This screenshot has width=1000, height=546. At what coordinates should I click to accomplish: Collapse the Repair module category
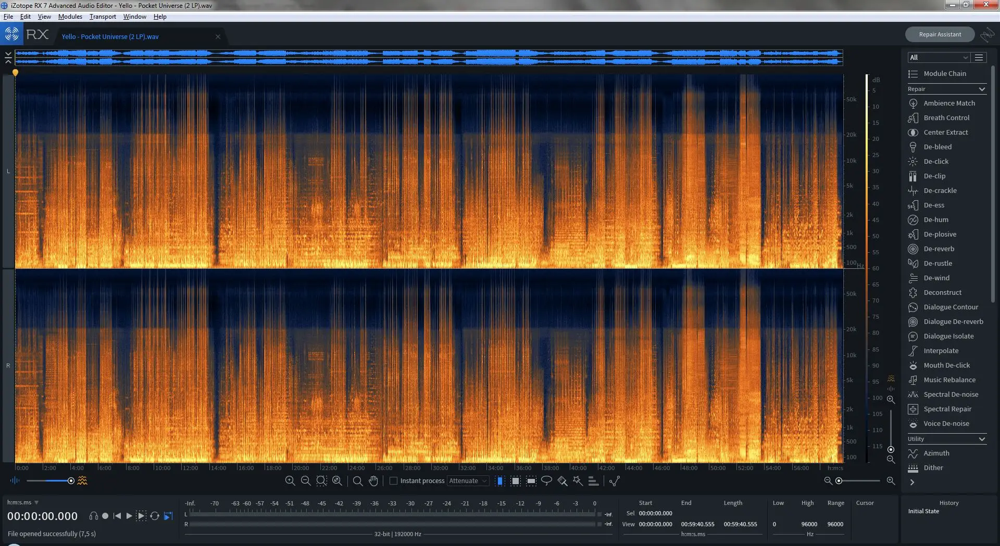tap(947, 89)
